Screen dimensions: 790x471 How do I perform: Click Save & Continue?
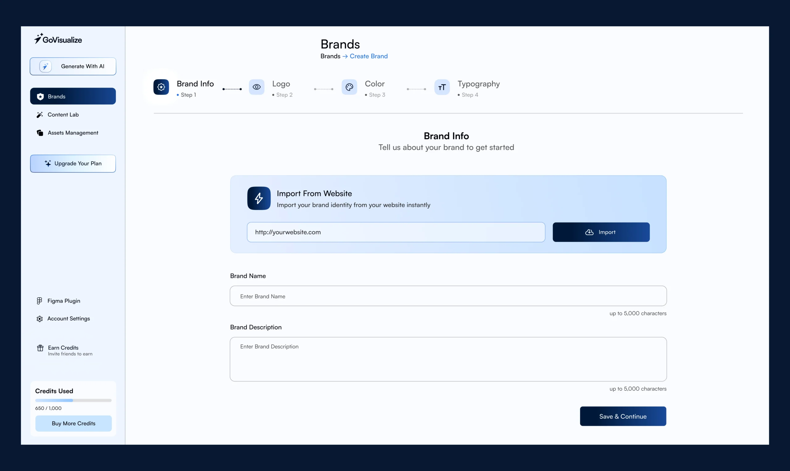click(x=623, y=416)
